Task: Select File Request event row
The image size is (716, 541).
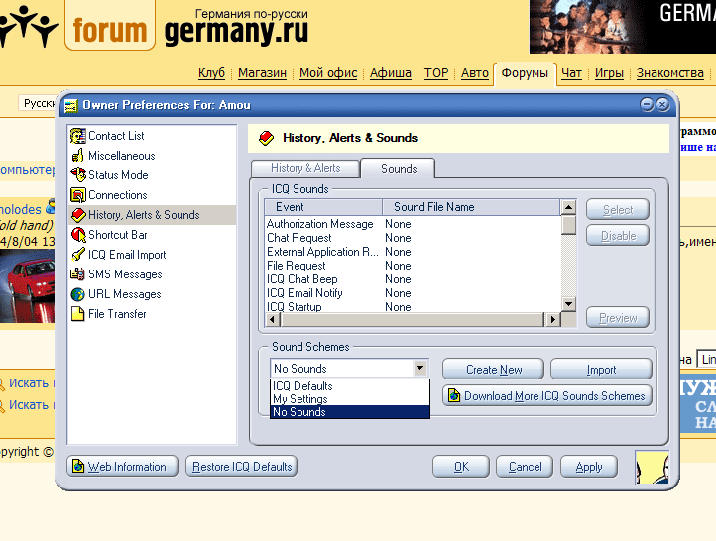Action: pyautogui.click(x=413, y=266)
